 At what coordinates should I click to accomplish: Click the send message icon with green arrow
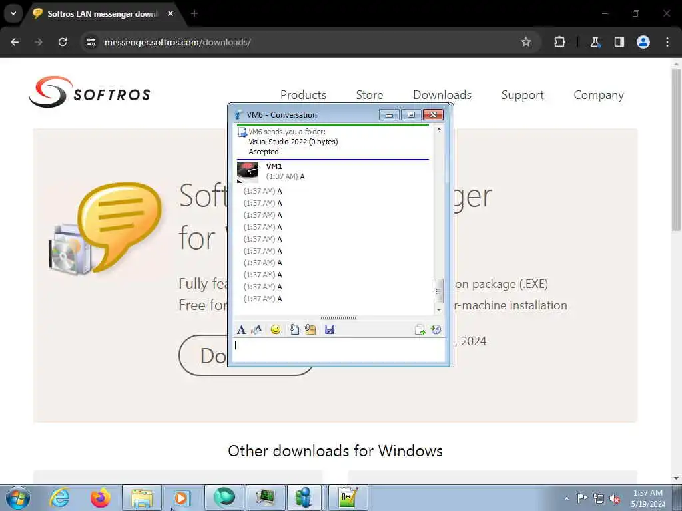coord(420,330)
